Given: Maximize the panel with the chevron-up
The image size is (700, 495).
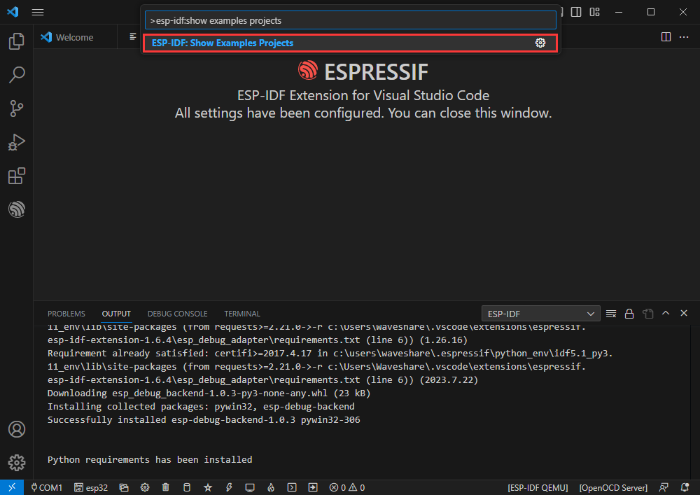Looking at the screenshot, I should pyautogui.click(x=666, y=314).
